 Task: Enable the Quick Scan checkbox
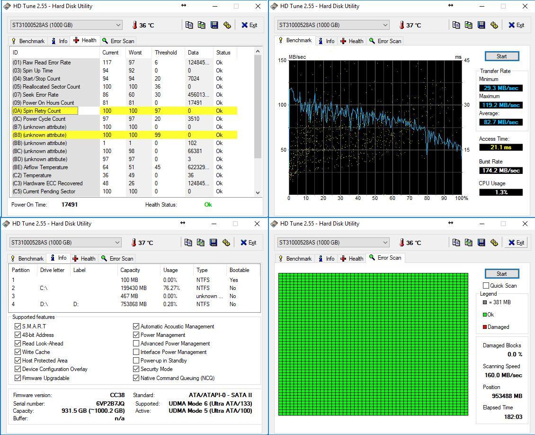pyautogui.click(x=486, y=285)
